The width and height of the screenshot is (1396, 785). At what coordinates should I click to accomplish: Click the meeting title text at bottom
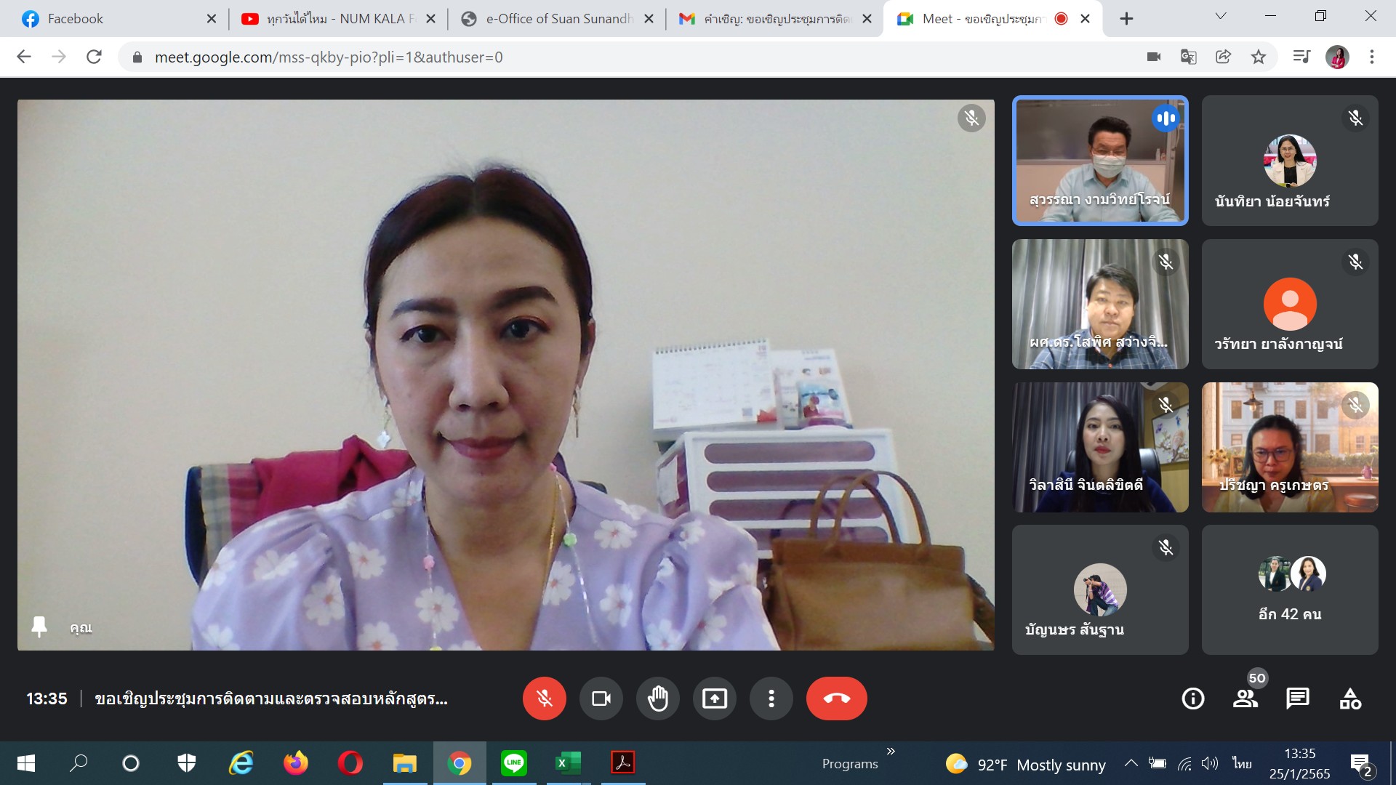271,699
